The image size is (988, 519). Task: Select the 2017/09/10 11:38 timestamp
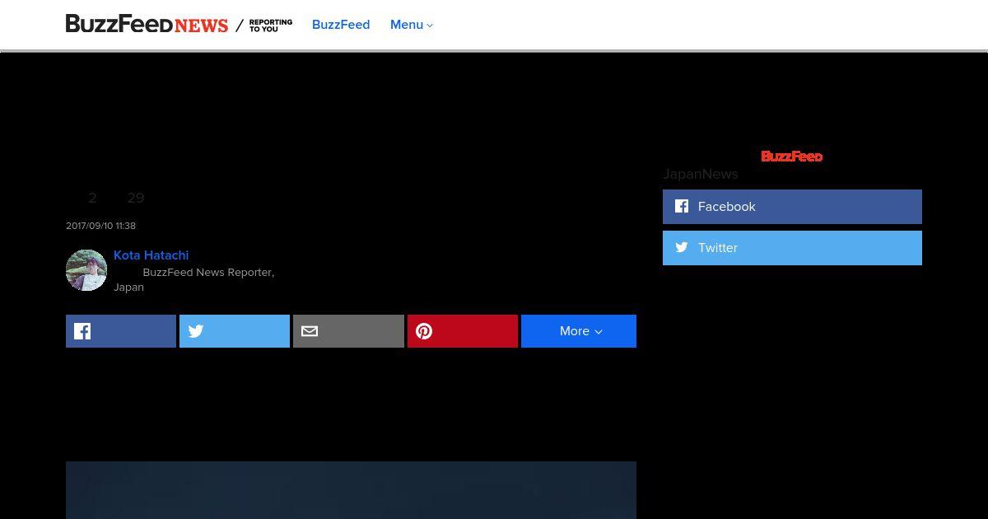click(x=100, y=226)
